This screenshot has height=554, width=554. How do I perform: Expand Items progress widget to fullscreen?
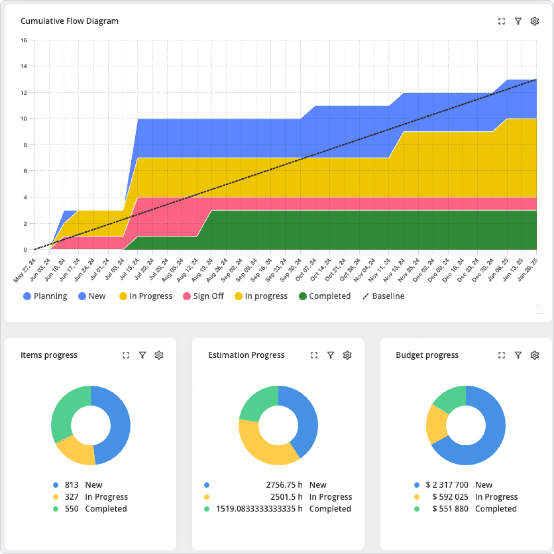pos(126,355)
